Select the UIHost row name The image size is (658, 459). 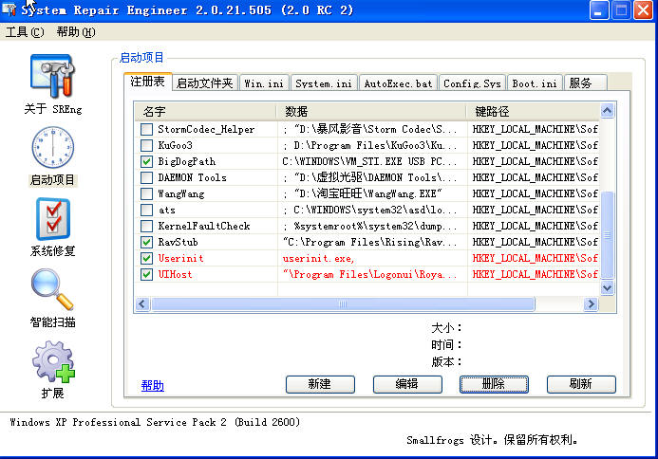(175, 275)
